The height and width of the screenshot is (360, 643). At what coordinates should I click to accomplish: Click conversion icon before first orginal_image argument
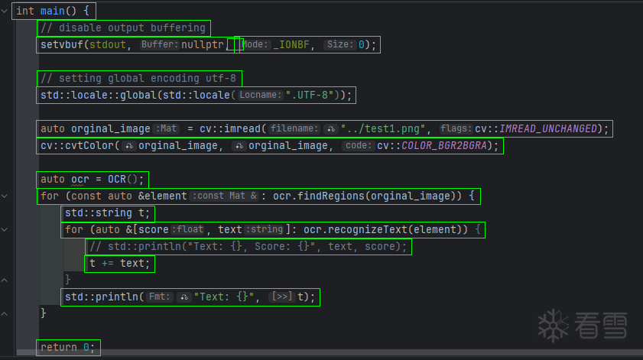129,145
